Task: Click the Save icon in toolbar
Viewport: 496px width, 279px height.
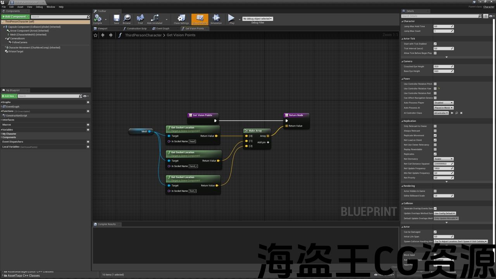Action: pyautogui.click(x=116, y=19)
